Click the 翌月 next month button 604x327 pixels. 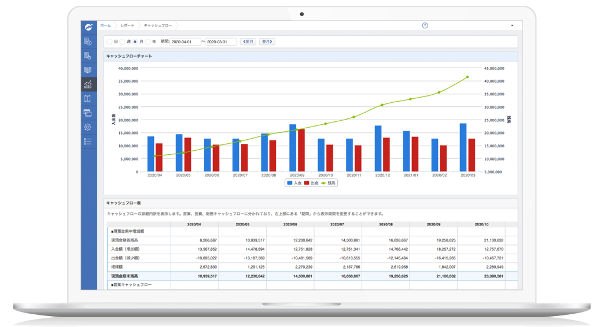coord(267,42)
